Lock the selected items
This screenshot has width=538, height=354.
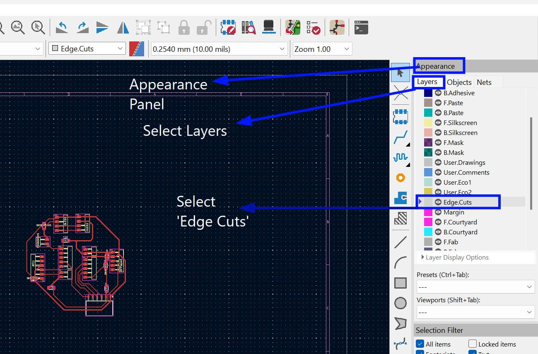coord(184,27)
